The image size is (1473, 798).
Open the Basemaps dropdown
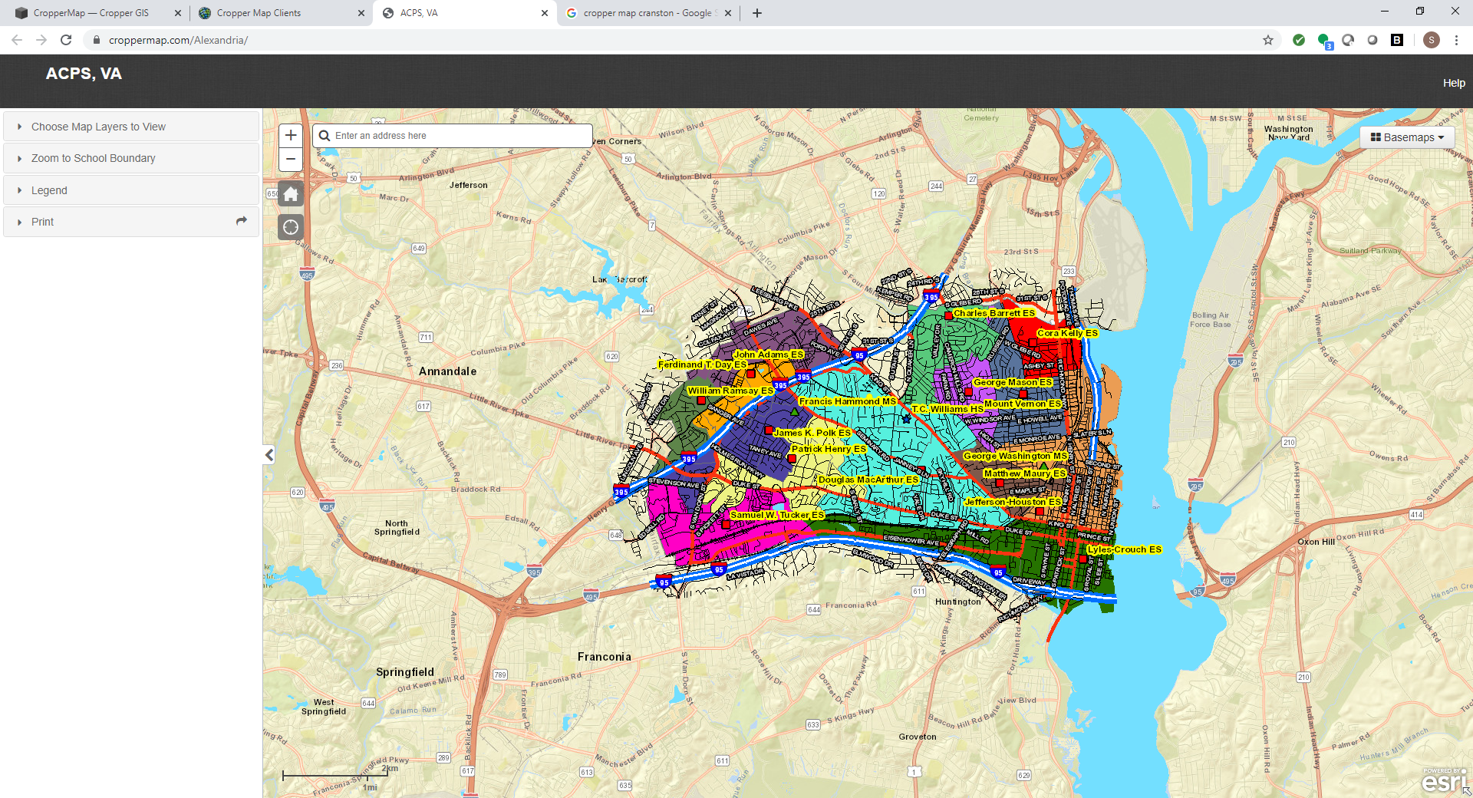pyautogui.click(x=1407, y=137)
